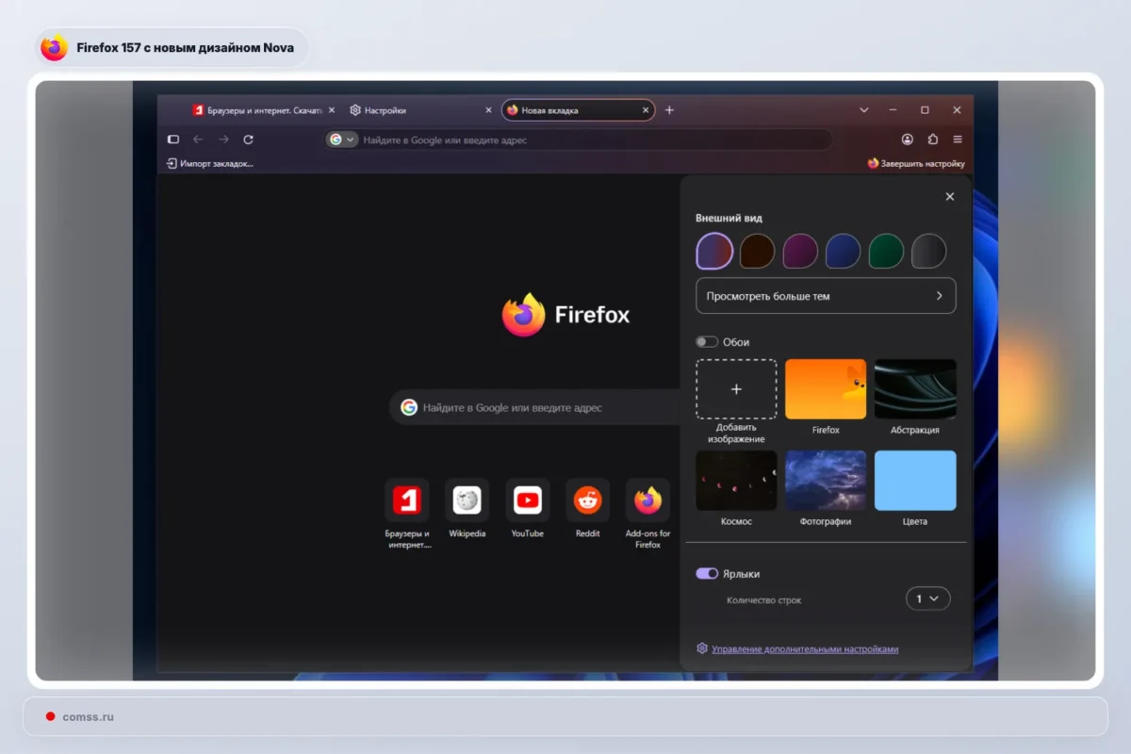Click gear icon beside manage settings link
Viewport: 1131px width, 754px height.
click(701, 648)
